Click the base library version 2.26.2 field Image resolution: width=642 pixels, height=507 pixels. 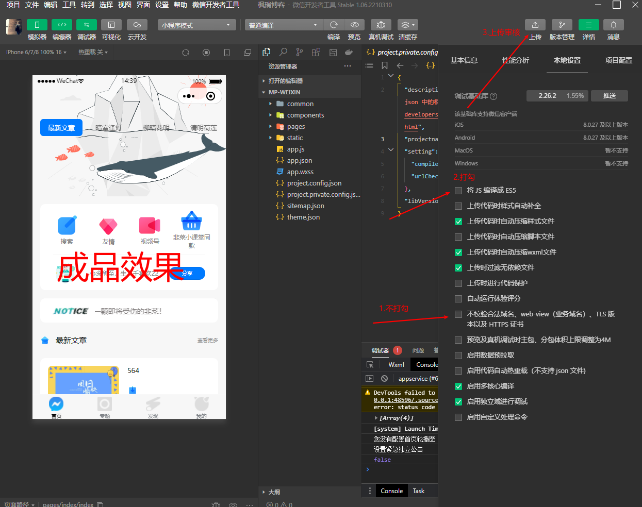pyautogui.click(x=557, y=96)
